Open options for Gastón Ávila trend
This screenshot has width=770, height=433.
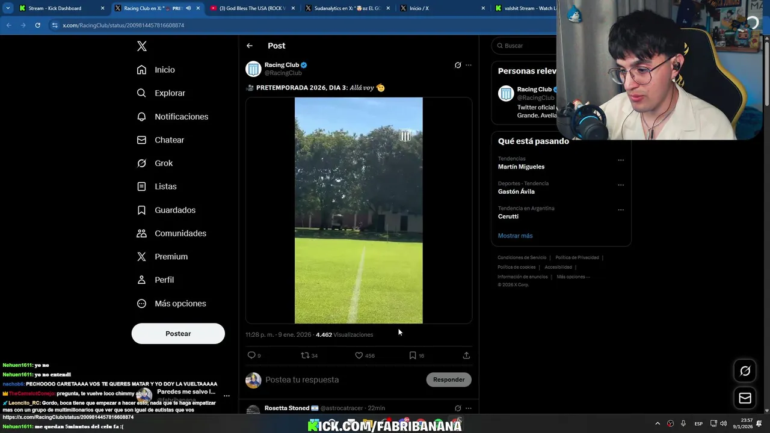621,185
